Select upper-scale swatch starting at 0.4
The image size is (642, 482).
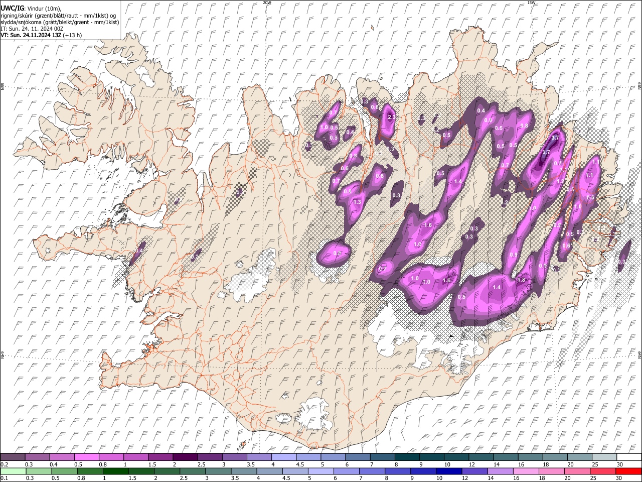(x=62, y=457)
